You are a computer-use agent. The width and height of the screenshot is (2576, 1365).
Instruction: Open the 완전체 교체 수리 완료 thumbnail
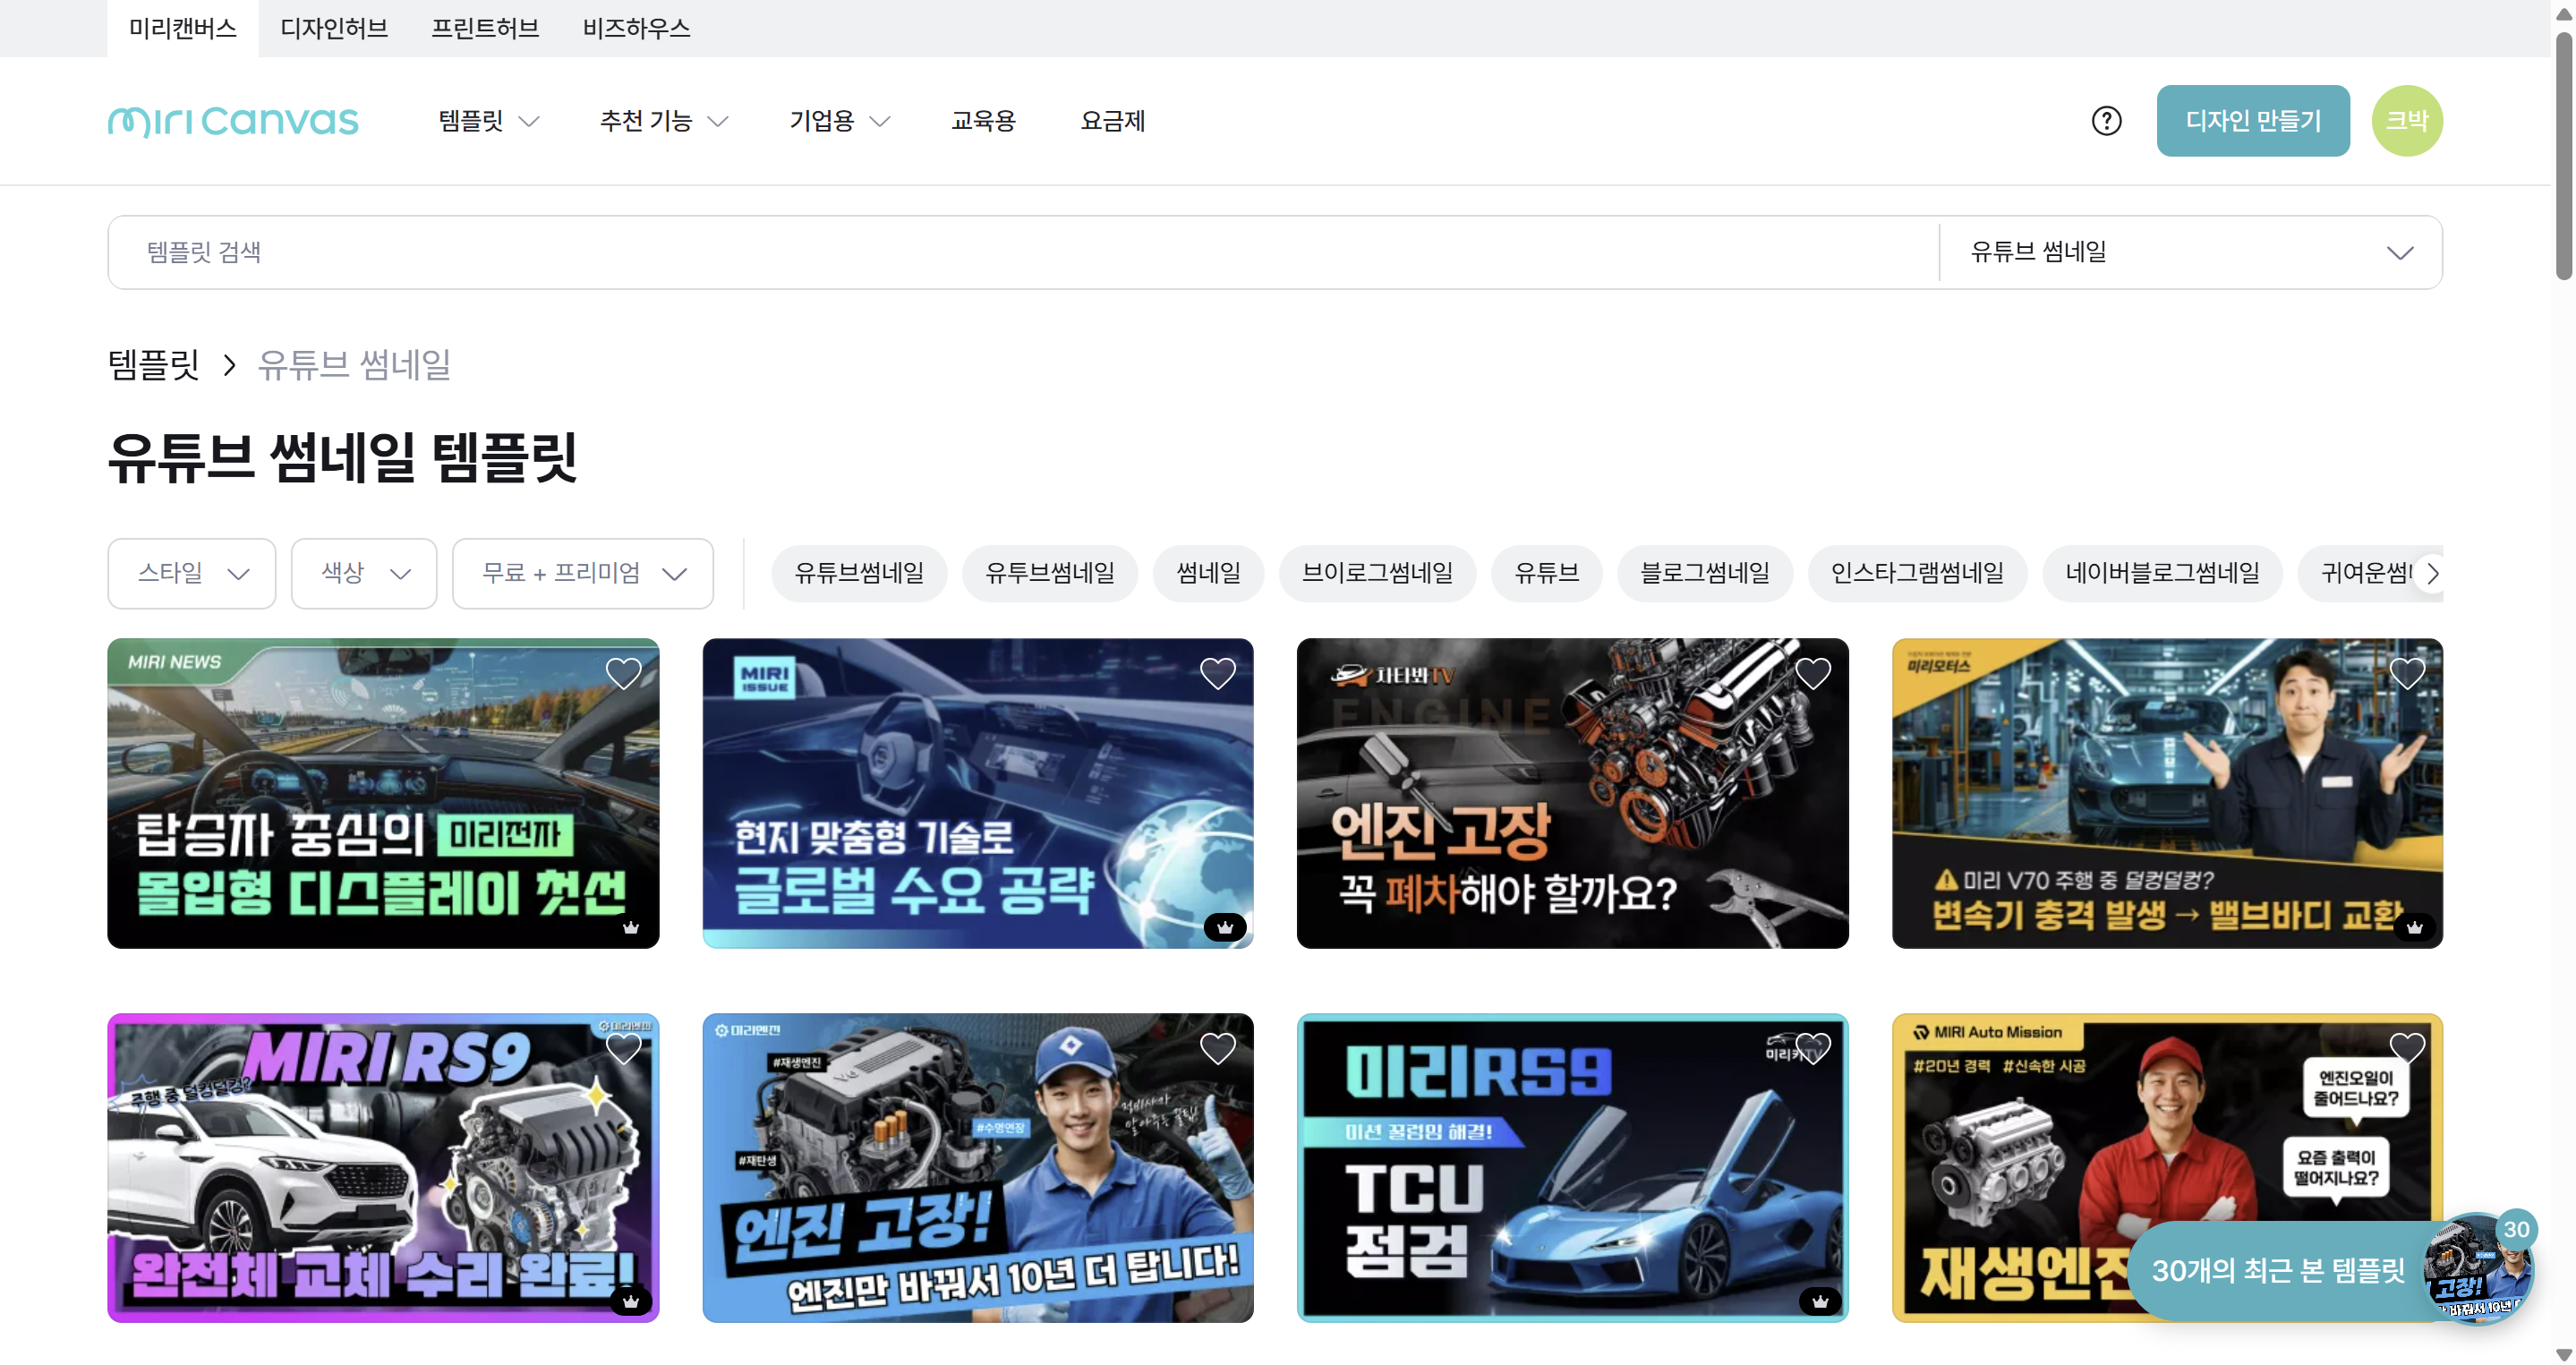(383, 1168)
